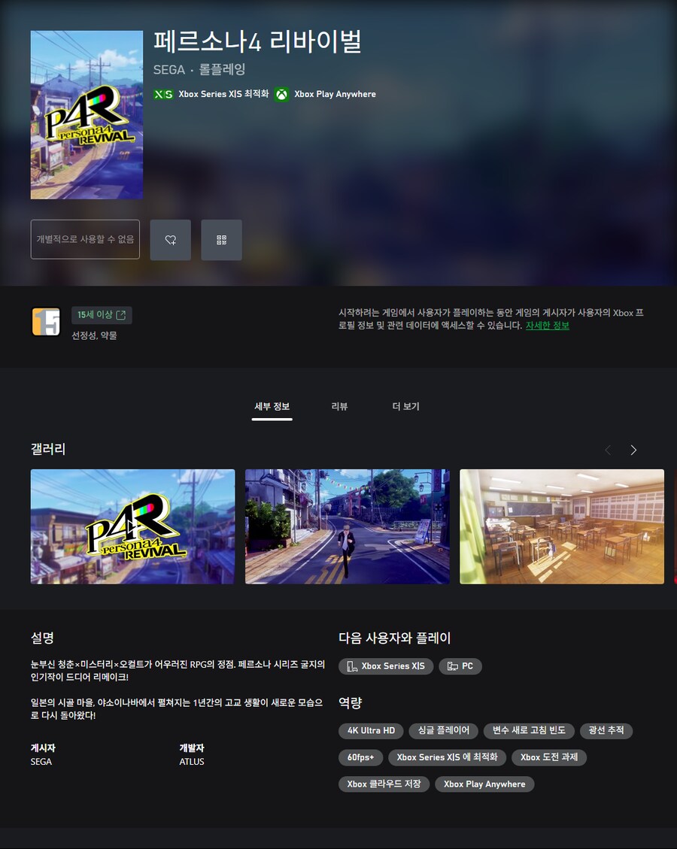Switch to the 세부 정보 tab
The image size is (677, 849).
point(272,407)
